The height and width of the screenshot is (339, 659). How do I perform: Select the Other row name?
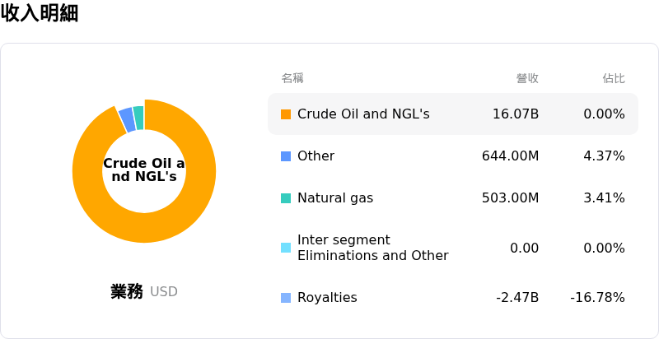[316, 156]
